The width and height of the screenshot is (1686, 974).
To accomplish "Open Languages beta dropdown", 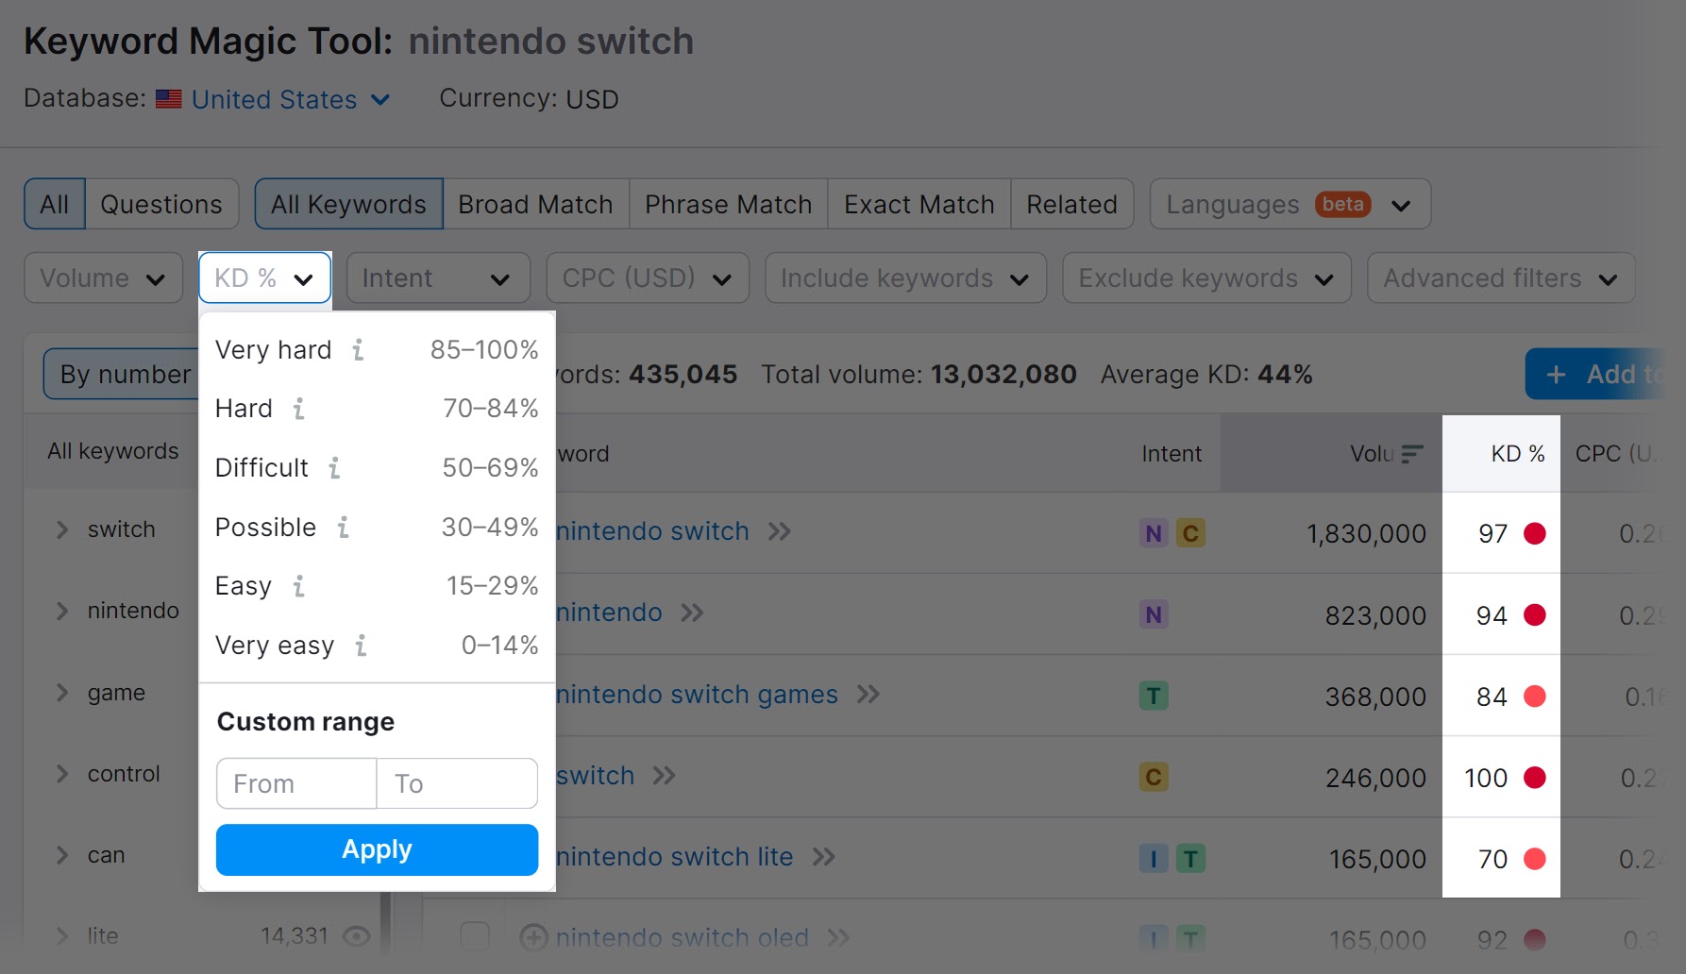I will coord(1290,204).
